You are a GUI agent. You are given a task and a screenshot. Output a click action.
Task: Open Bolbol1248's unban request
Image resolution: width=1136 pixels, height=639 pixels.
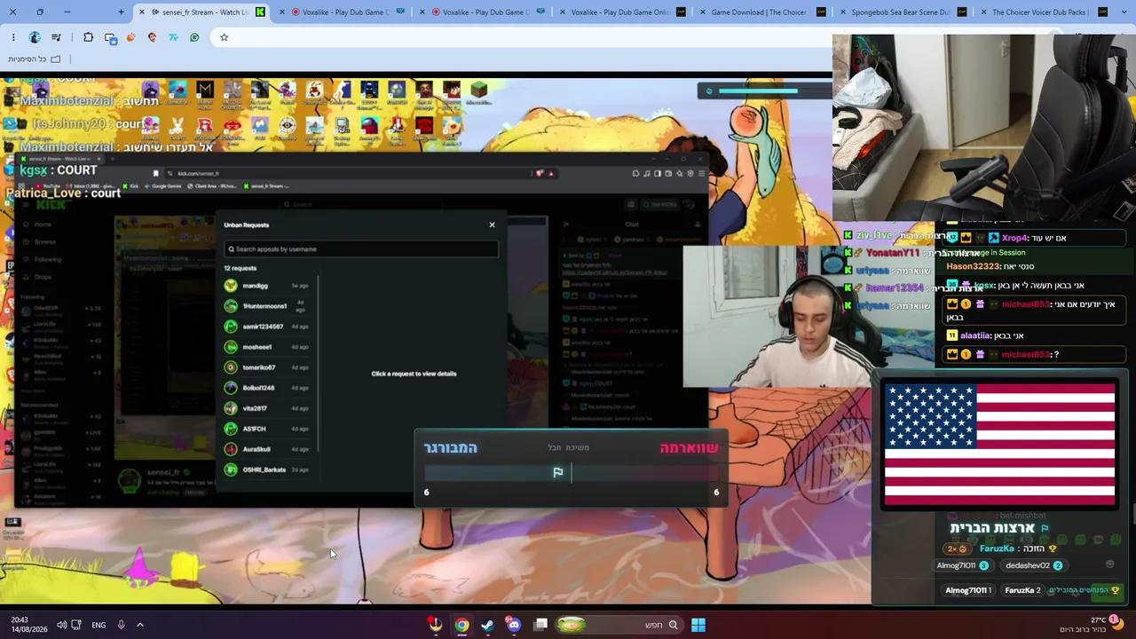coord(267,388)
